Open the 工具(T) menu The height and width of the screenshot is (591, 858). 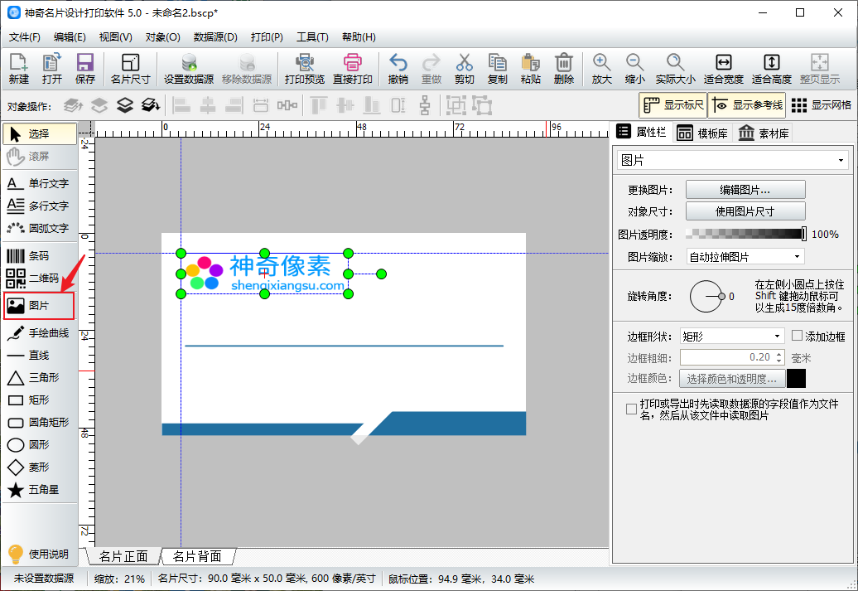(x=312, y=37)
